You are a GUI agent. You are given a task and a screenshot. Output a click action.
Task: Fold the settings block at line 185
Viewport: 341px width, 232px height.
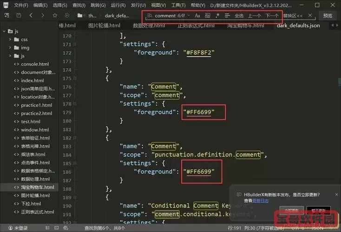75,163
